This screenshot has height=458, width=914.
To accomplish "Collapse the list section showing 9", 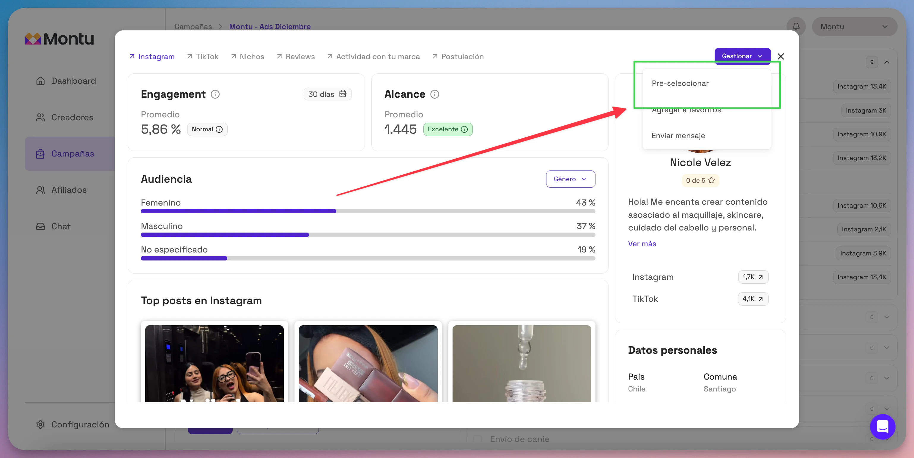I will [x=886, y=62].
